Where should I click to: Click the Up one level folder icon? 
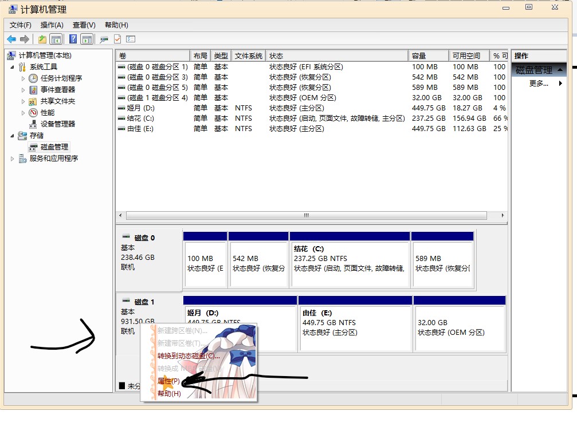[42, 39]
